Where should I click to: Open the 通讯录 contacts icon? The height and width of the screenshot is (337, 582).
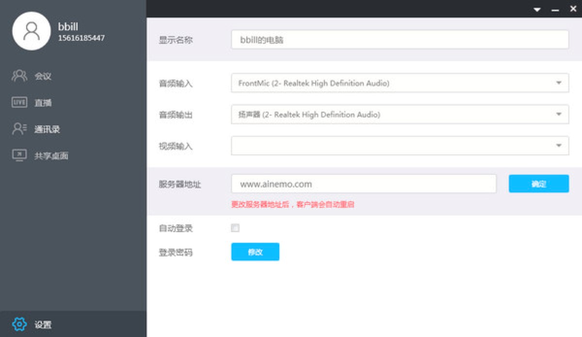19,129
